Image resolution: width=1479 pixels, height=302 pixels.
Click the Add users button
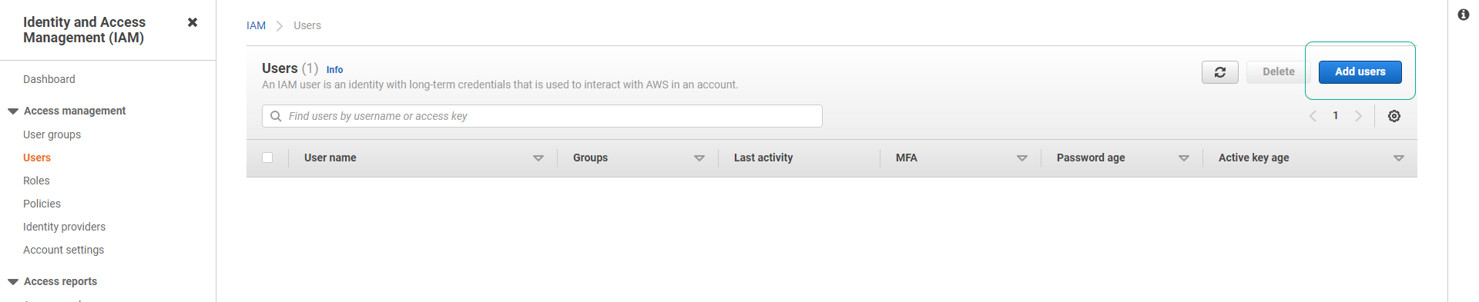tap(1360, 72)
